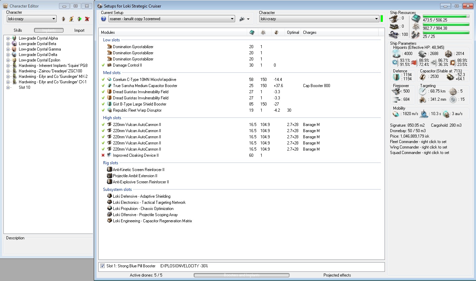Expand the Low-grade Crystal Gamma tree node
Image resolution: width=476 pixels, height=281 pixels.
point(8,49)
